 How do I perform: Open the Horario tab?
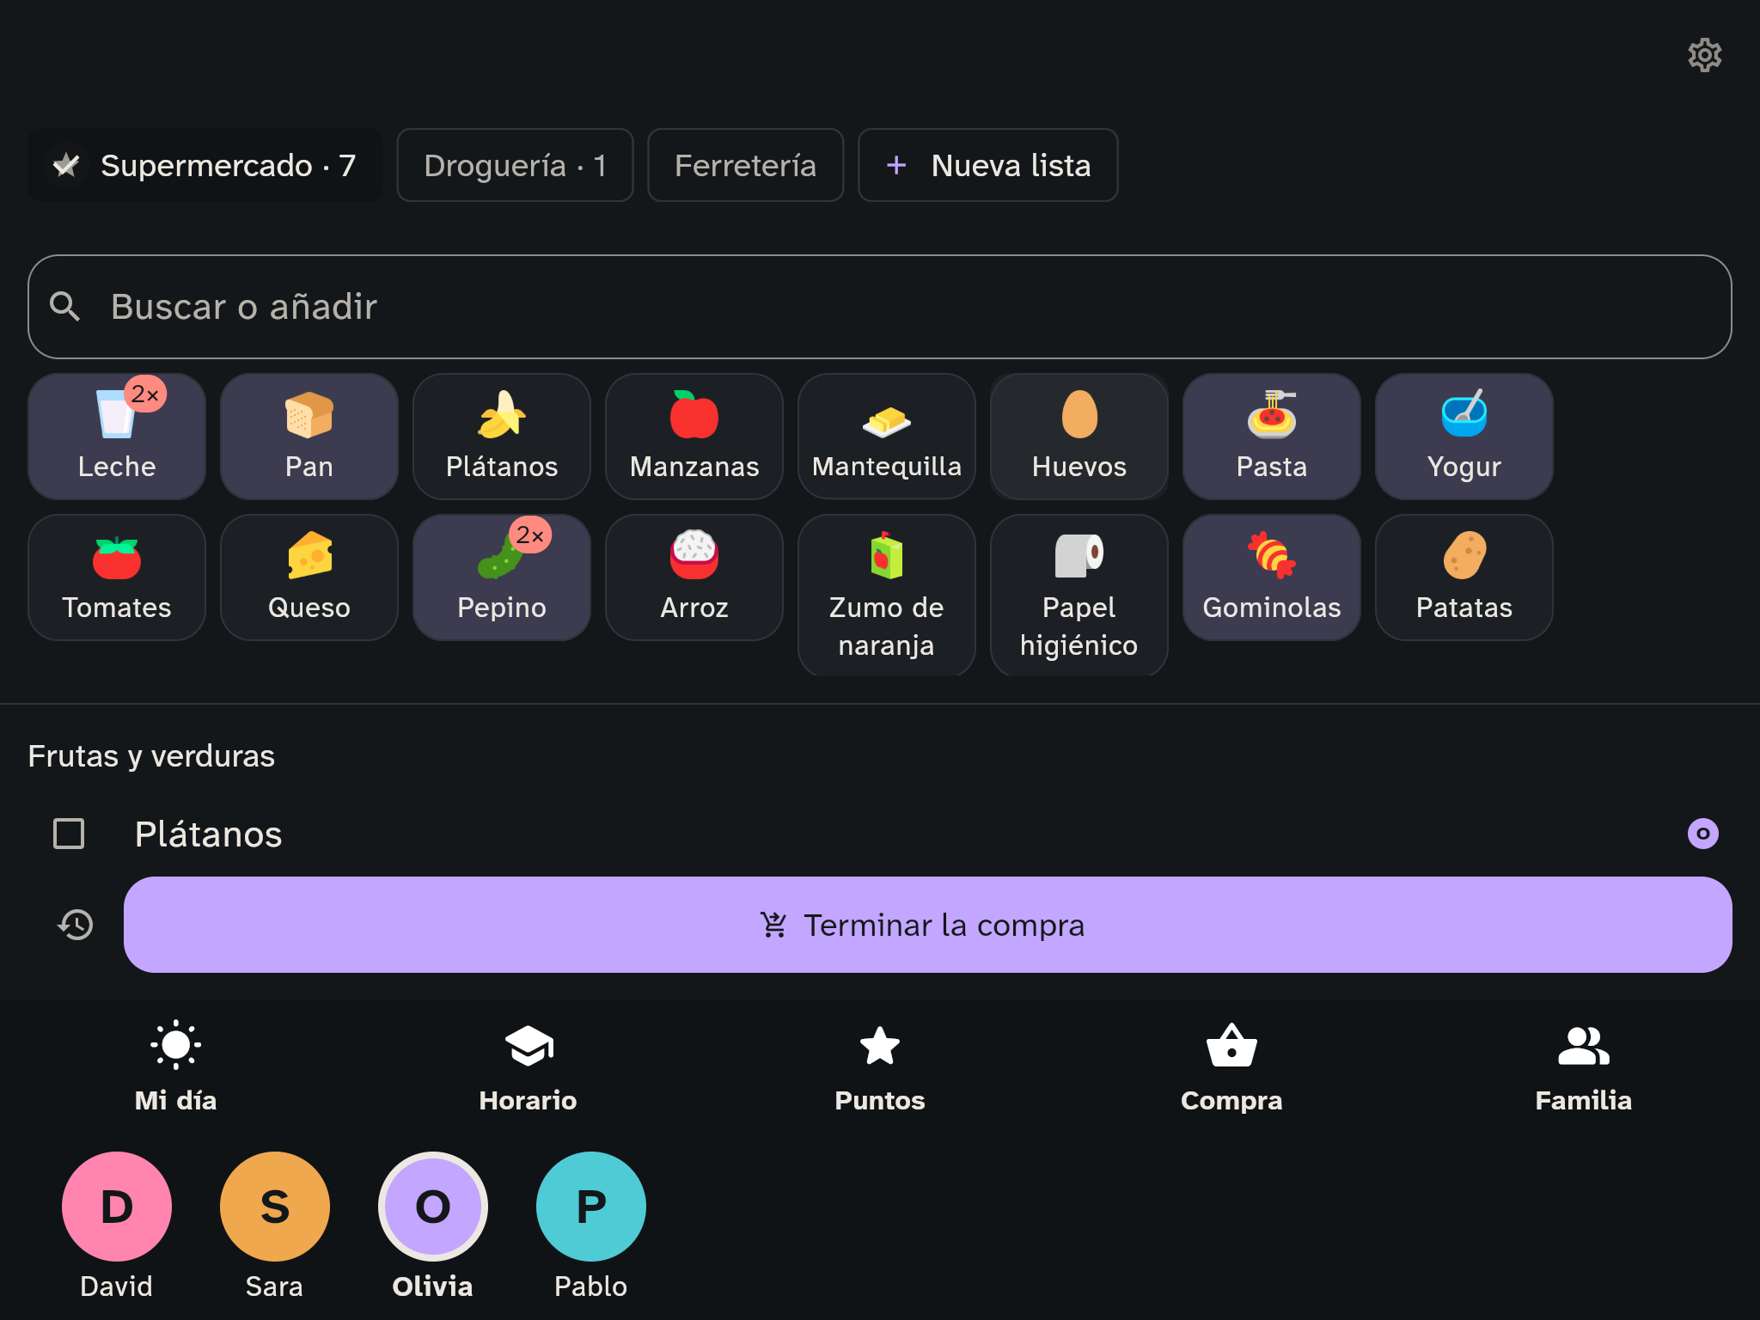528,1067
